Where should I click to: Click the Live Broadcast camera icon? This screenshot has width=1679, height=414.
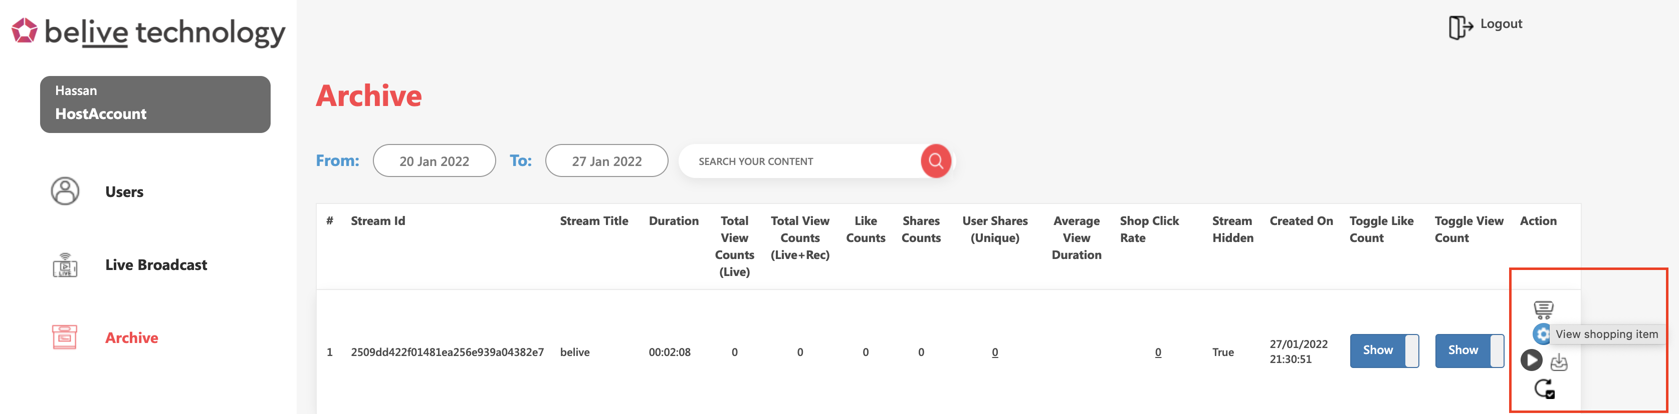click(x=65, y=264)
